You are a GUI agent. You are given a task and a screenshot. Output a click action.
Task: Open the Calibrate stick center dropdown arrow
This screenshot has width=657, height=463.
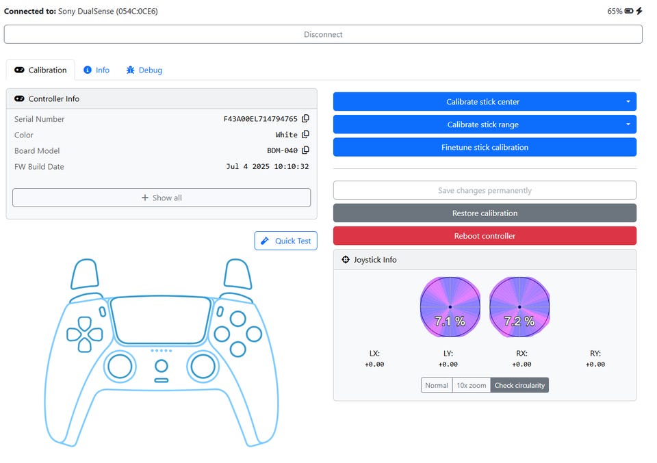click(x=628, y=102)
